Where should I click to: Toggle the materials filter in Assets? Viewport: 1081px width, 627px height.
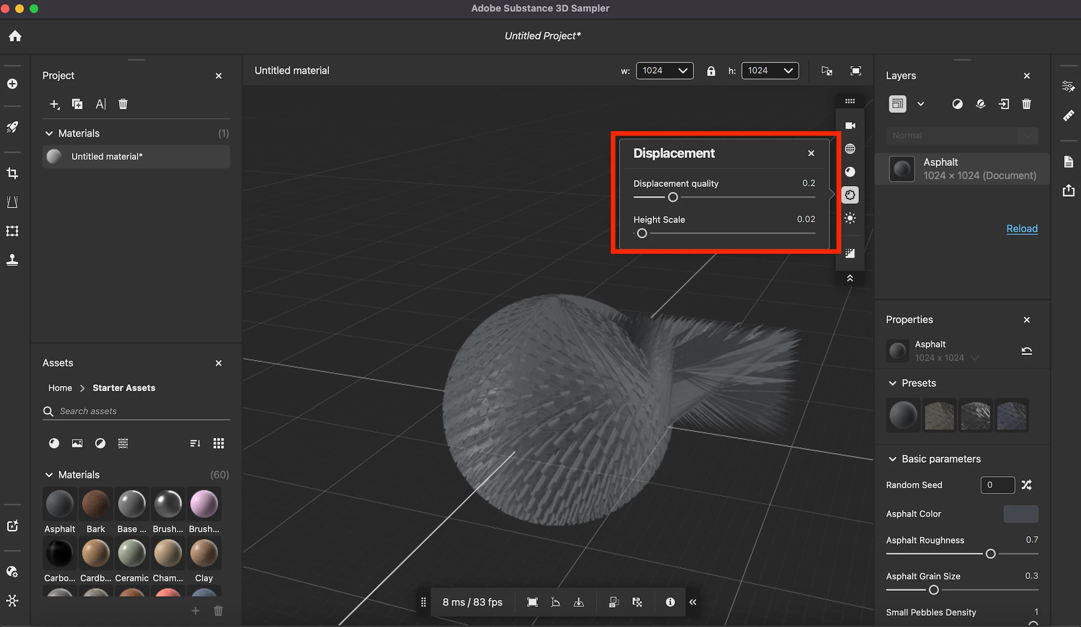pos(54,443)
